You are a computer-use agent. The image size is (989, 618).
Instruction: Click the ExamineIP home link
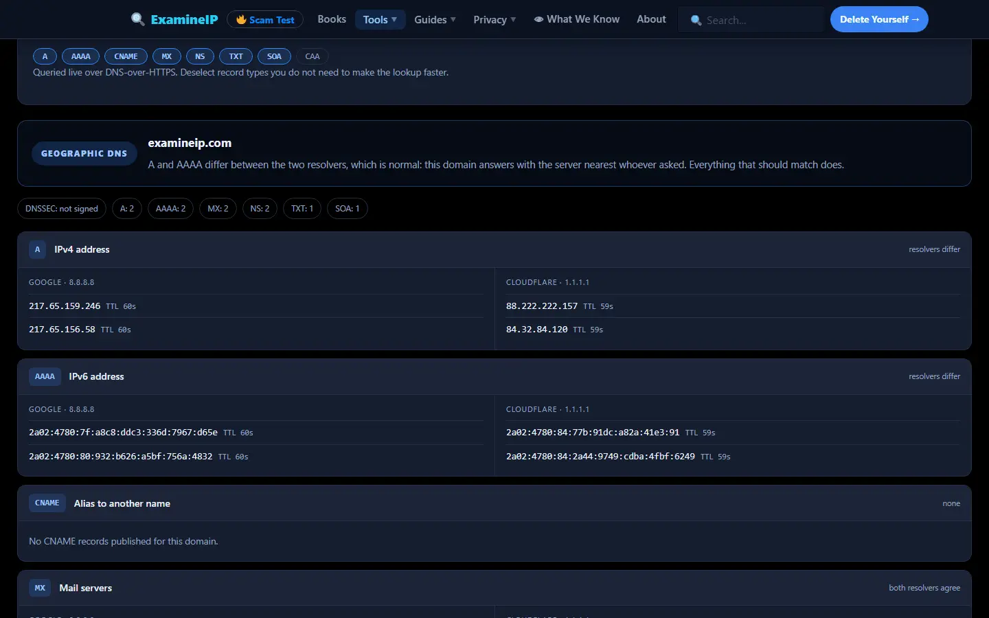tap(174, 19)
